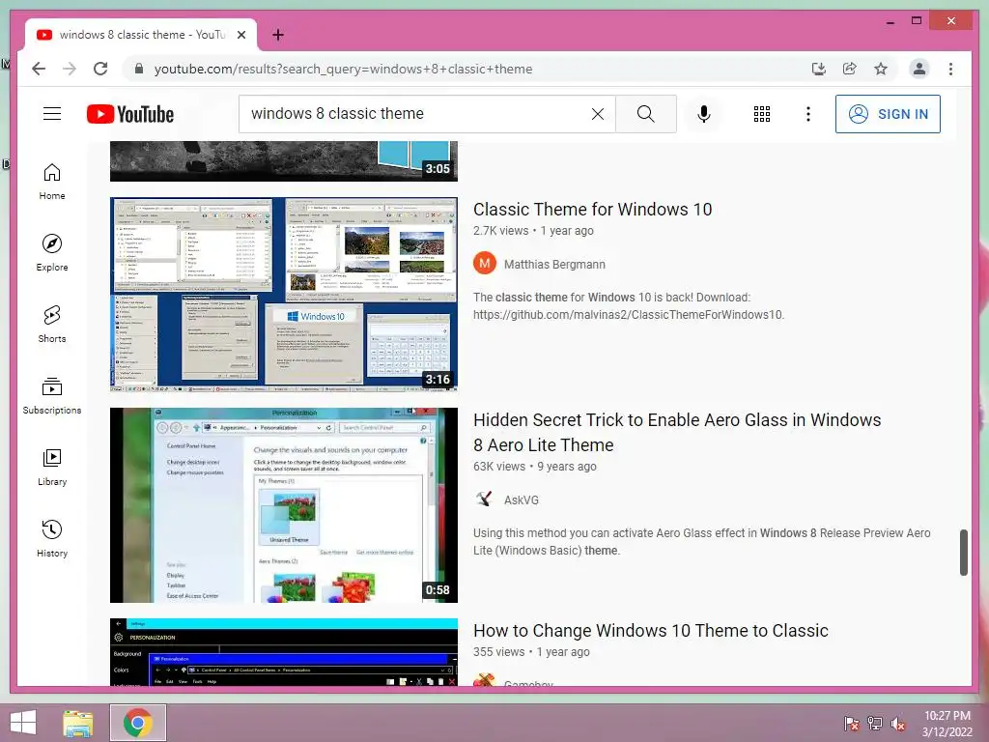Viewport: 989px width, 742px height.
Task: Click the '63K views' text
Action: coord(499,467)
